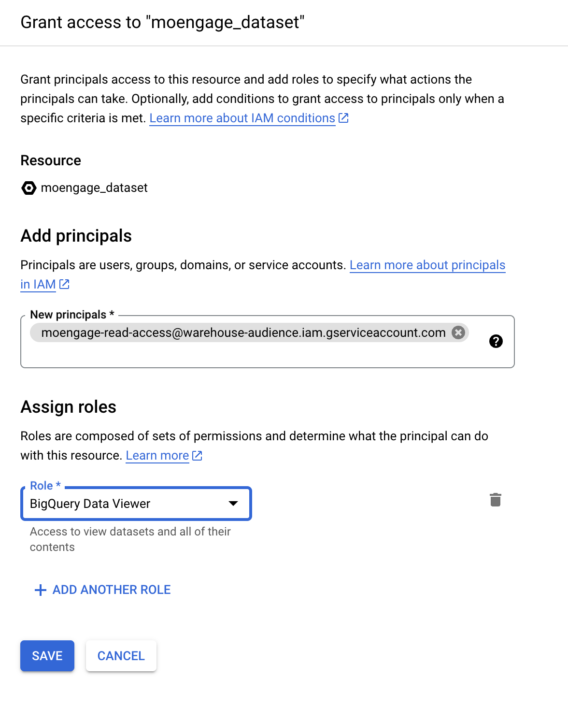Image resolution: width=568 pixels, height=722 pixels.
Task: Click the plus icon for another role
Action: pyautogui.click(x=41, y=590)
